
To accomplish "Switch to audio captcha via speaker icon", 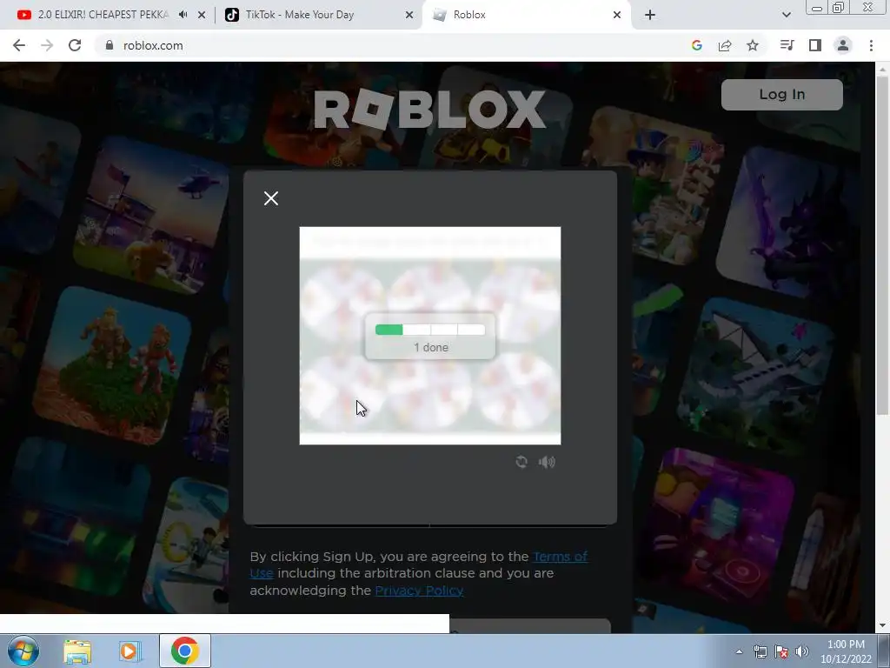I will pos(547,462).
